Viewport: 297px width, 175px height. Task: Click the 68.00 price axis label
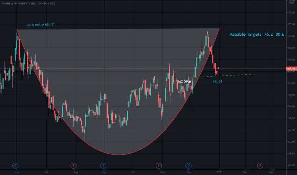(x=291, y=36)
